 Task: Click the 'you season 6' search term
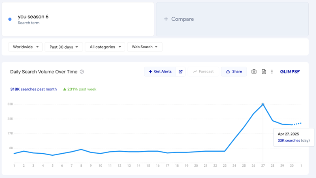[x=33, y=17]
